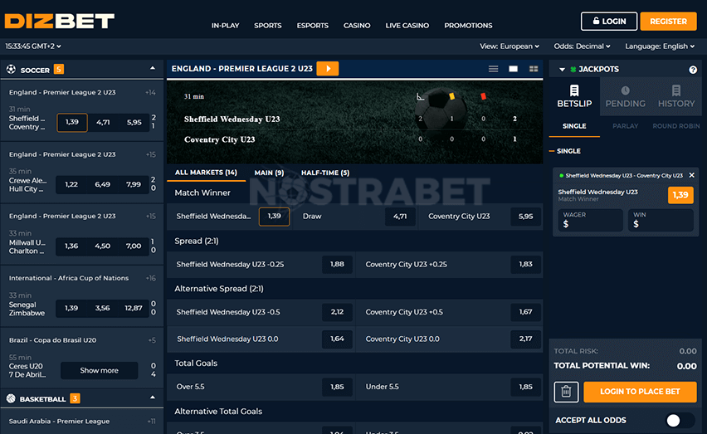Select Draw odds 4,71 in Match Winner
Image resolution: width=707 pixels, height=434 pixels.
coord(399,217)
